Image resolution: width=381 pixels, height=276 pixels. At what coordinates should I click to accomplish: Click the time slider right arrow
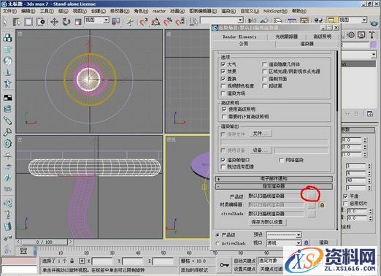70,242
